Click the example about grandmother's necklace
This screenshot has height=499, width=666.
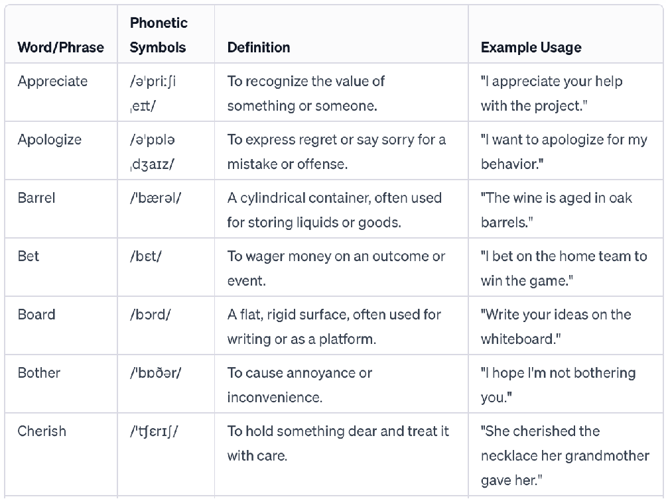coord(565,455)
